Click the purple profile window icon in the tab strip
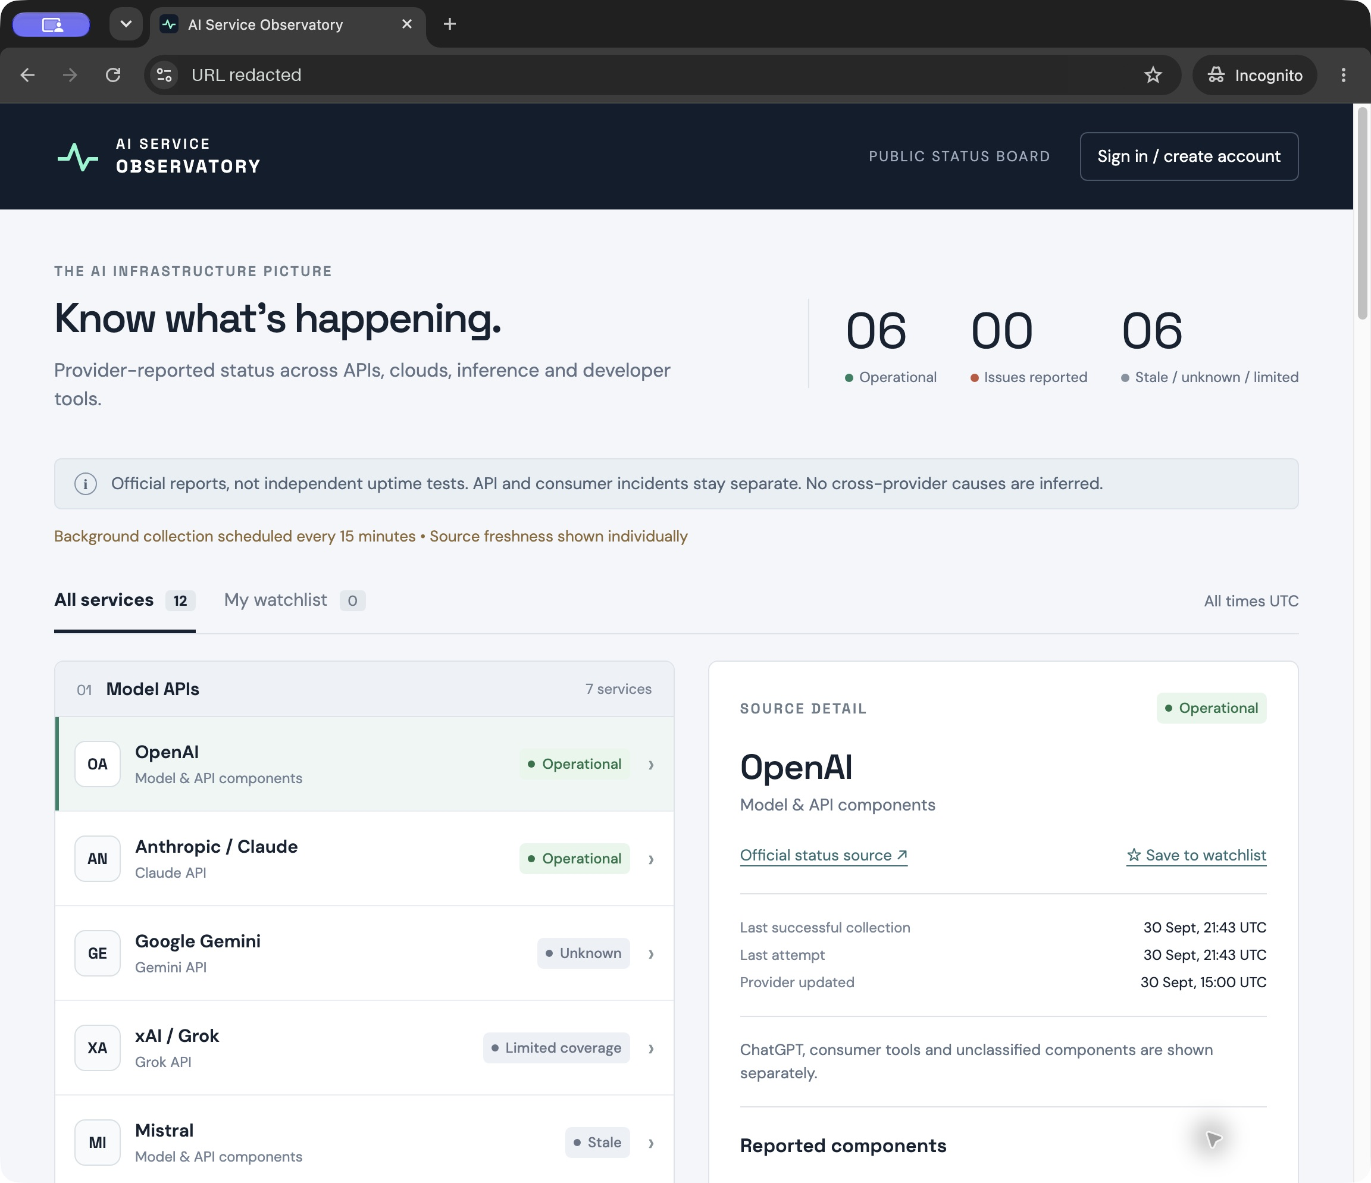The height and width of the screenshot is (1183, 1371). [51, 24]
